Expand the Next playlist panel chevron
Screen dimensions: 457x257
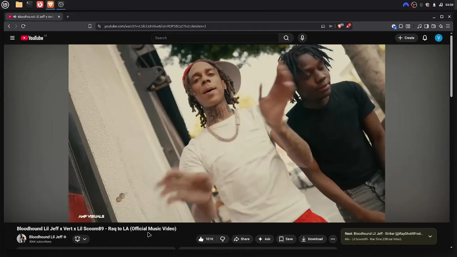click(x=430, y=236)
